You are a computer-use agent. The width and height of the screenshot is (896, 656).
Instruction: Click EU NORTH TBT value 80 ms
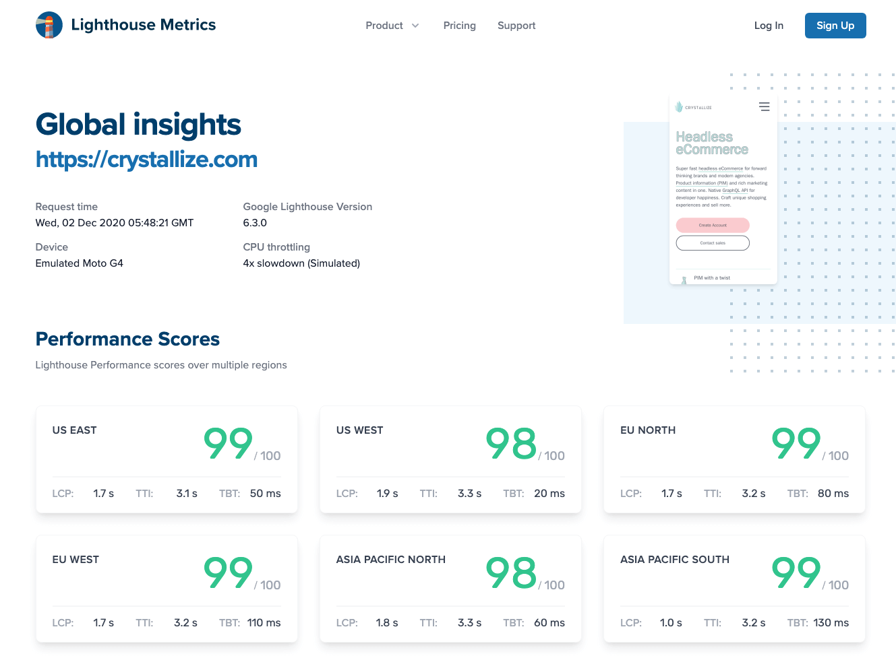(x=833, y=494)
